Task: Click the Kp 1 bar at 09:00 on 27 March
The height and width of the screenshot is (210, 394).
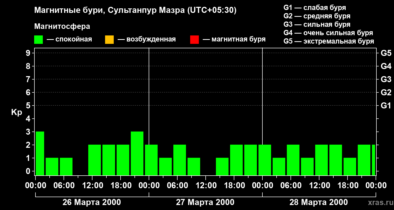Action: (x=194, y=166)
